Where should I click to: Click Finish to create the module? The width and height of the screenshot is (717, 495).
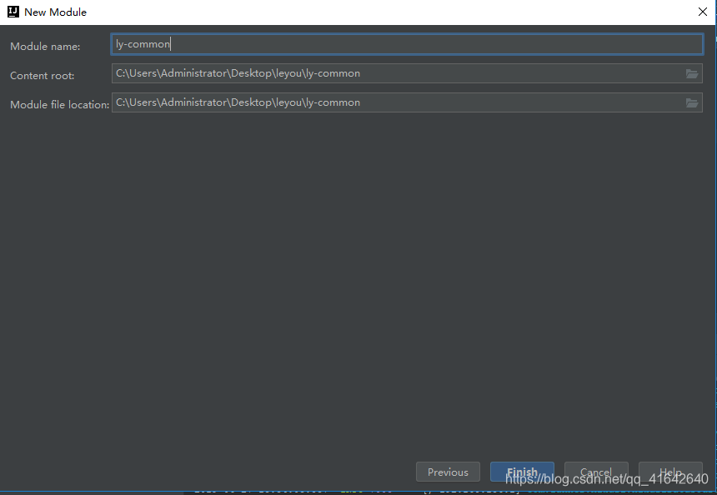522,472
